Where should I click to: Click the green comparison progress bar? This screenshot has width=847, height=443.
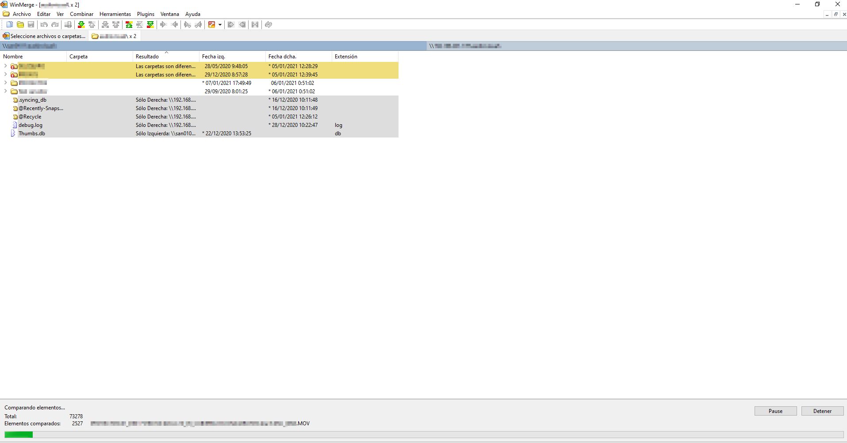tap(18, 435)
